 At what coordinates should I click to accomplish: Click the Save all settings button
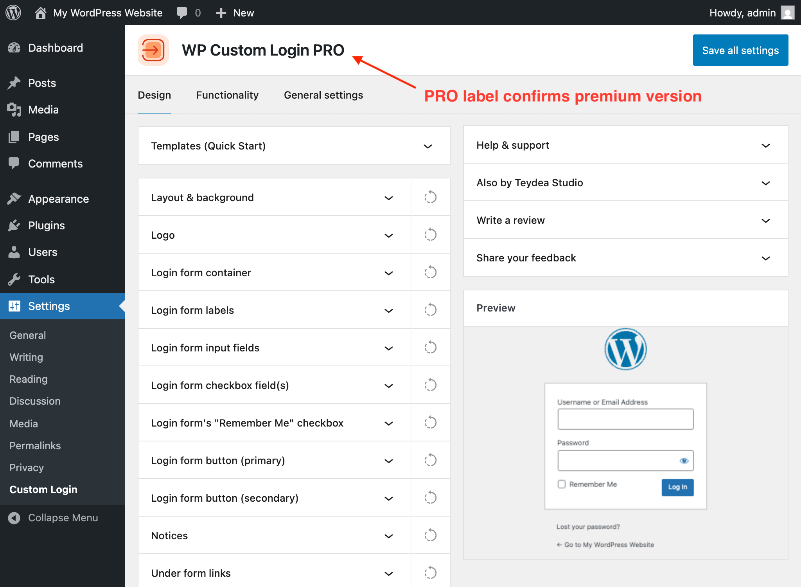(740, 50)
